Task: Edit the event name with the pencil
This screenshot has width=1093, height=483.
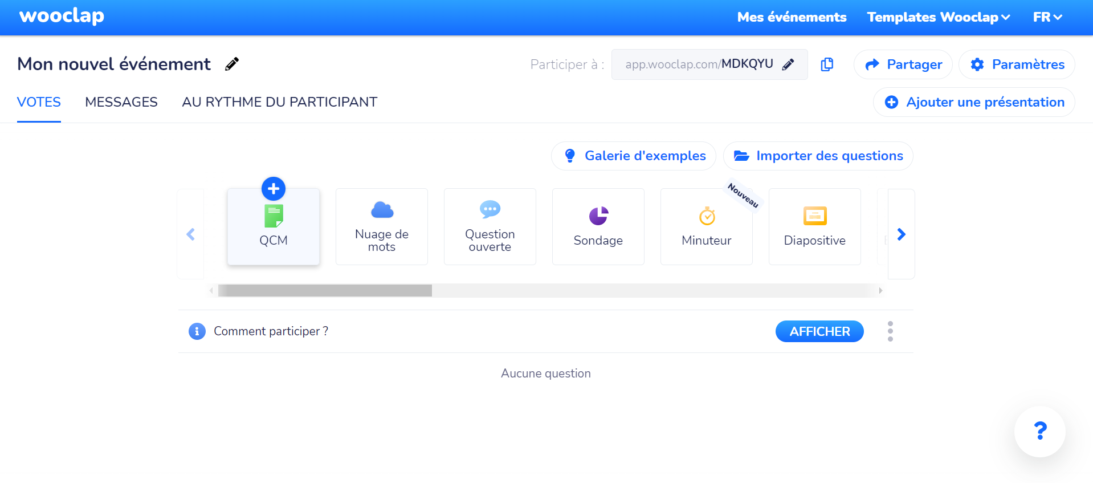Action: click(x=231, y=64)
